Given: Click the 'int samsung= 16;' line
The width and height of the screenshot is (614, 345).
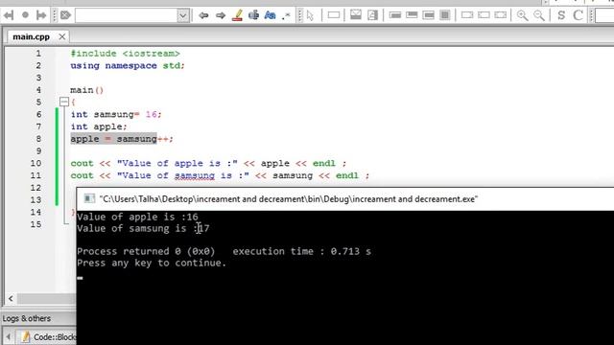Looking at the screenshot, I should click(116, 115).
